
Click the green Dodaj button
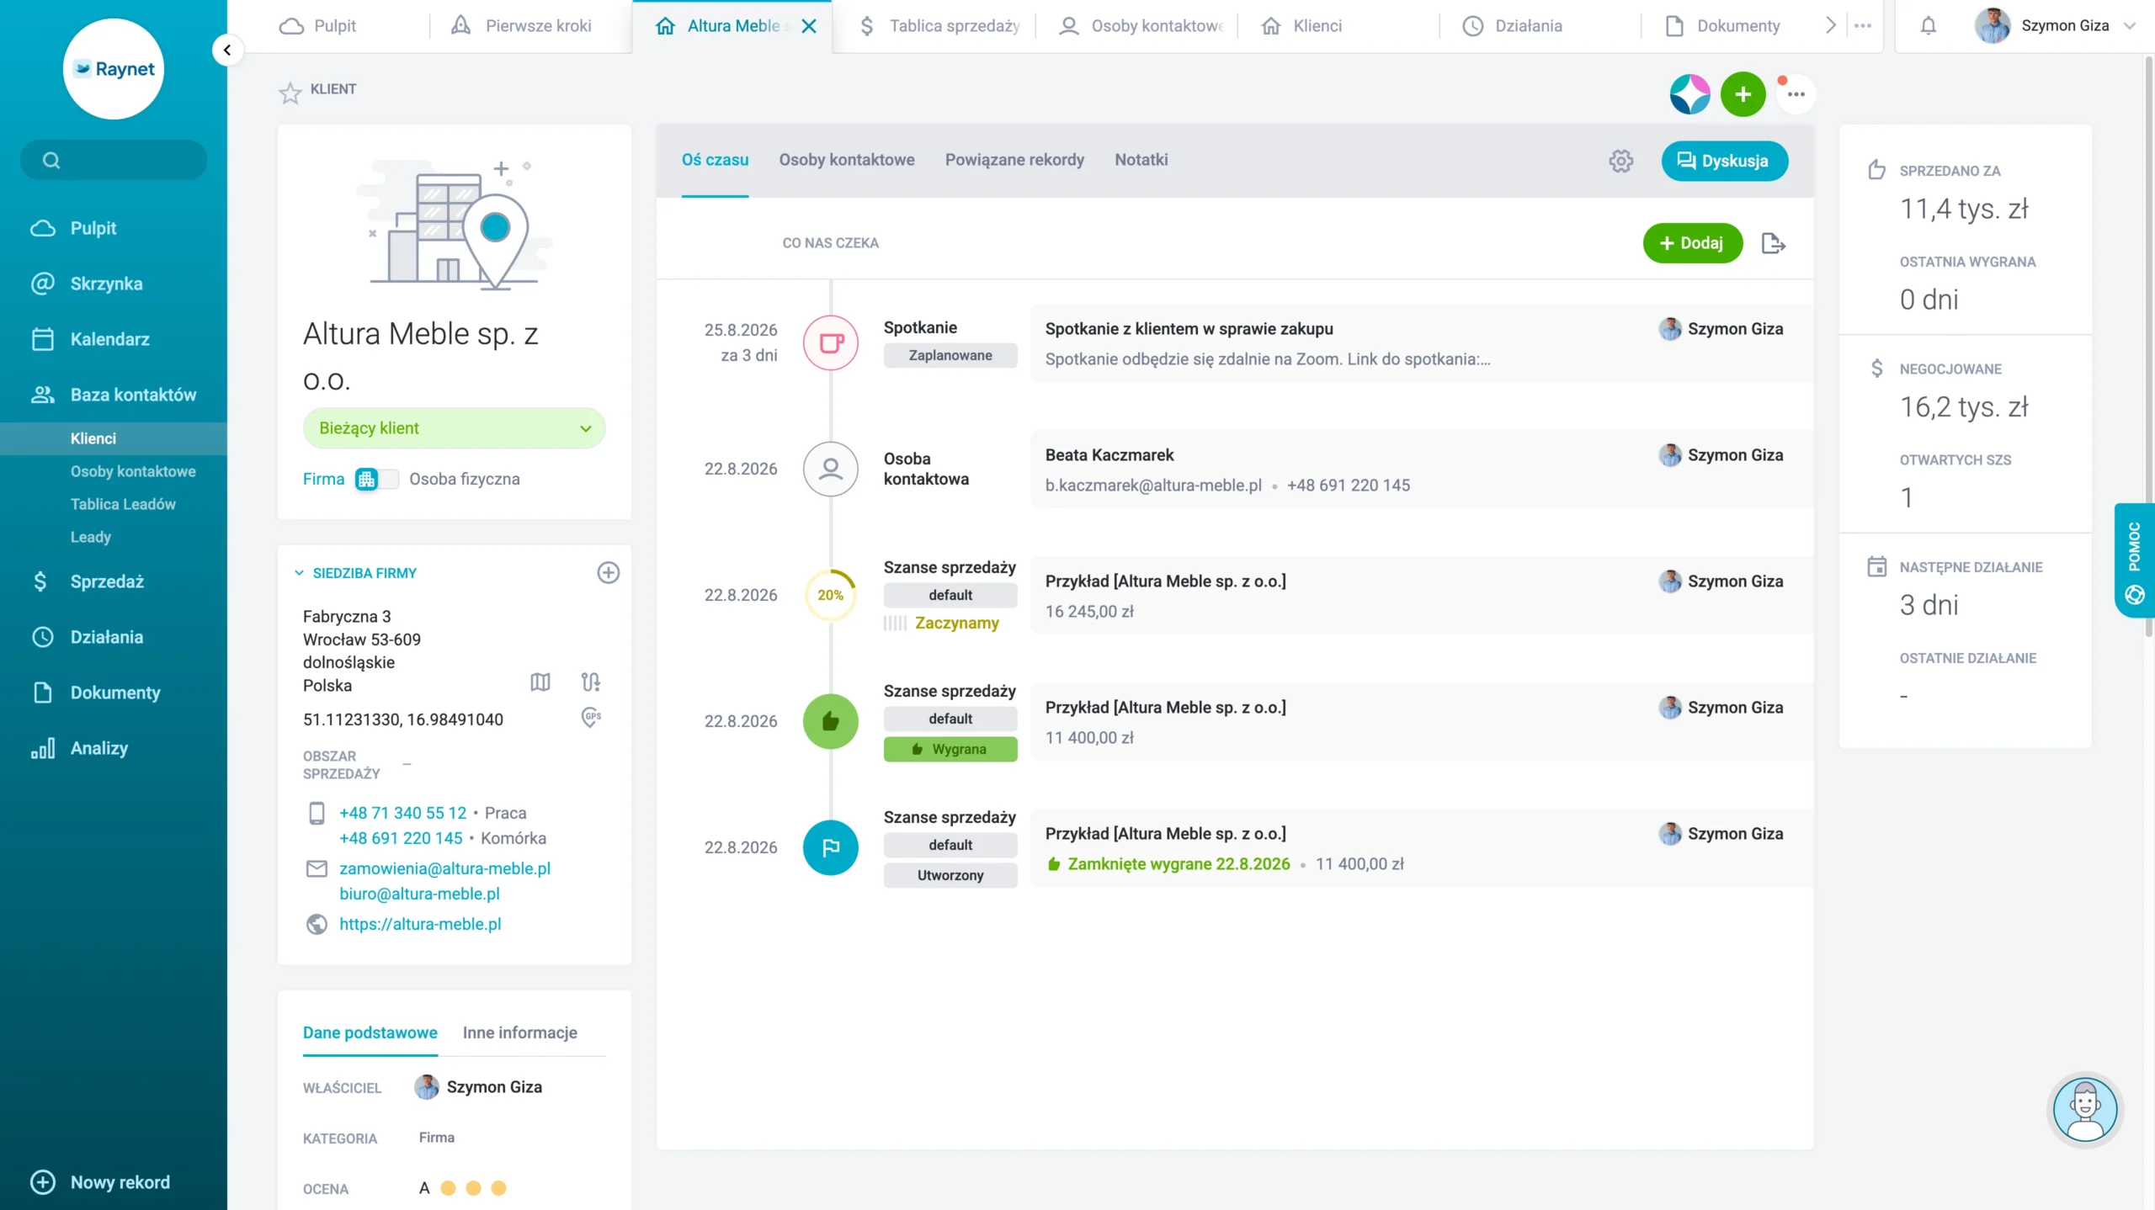1692,243
